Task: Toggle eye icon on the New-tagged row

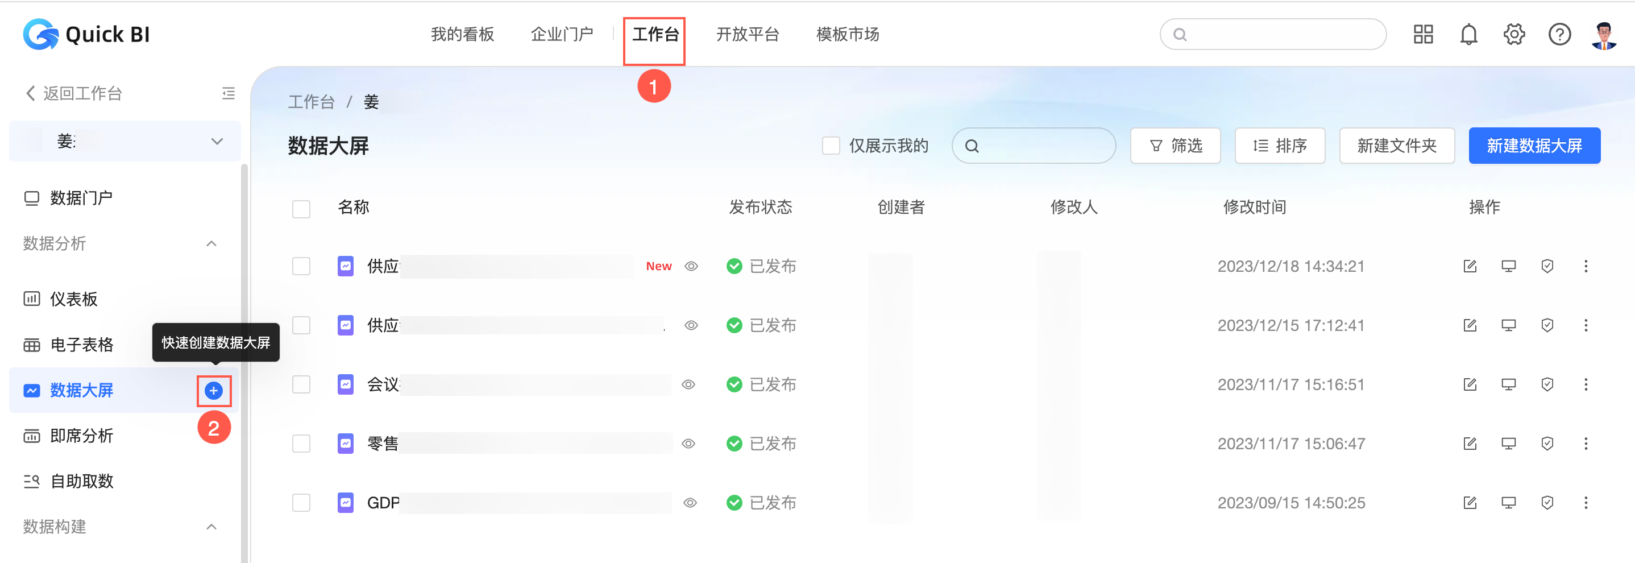Action: click(x=691, y=266)
